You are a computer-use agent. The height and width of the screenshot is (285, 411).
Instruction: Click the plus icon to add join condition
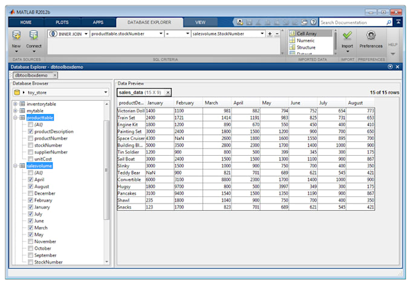tap(270, 34)
